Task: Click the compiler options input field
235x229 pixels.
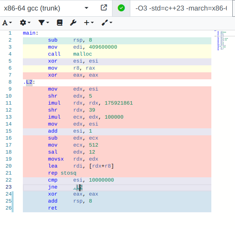Action: tap(180, 8)
